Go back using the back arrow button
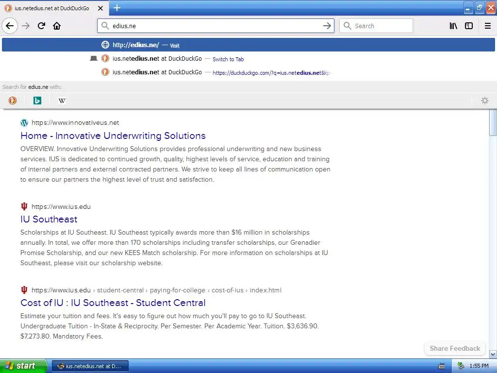The height and width of the screenshot is (373, 497). (x=10, y=26)
